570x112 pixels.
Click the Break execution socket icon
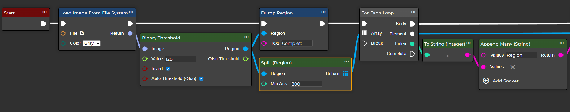tap(365, 43)
